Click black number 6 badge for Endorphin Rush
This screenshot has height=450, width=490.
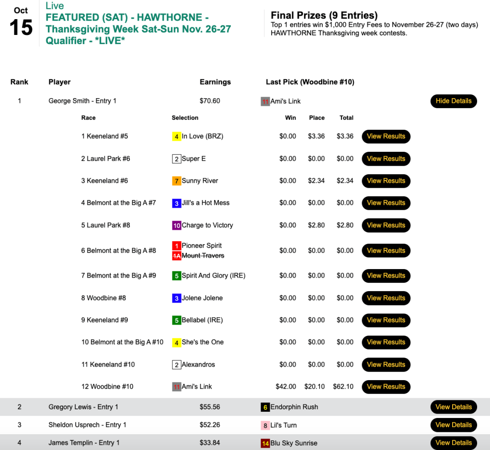[x=265, y=407]
